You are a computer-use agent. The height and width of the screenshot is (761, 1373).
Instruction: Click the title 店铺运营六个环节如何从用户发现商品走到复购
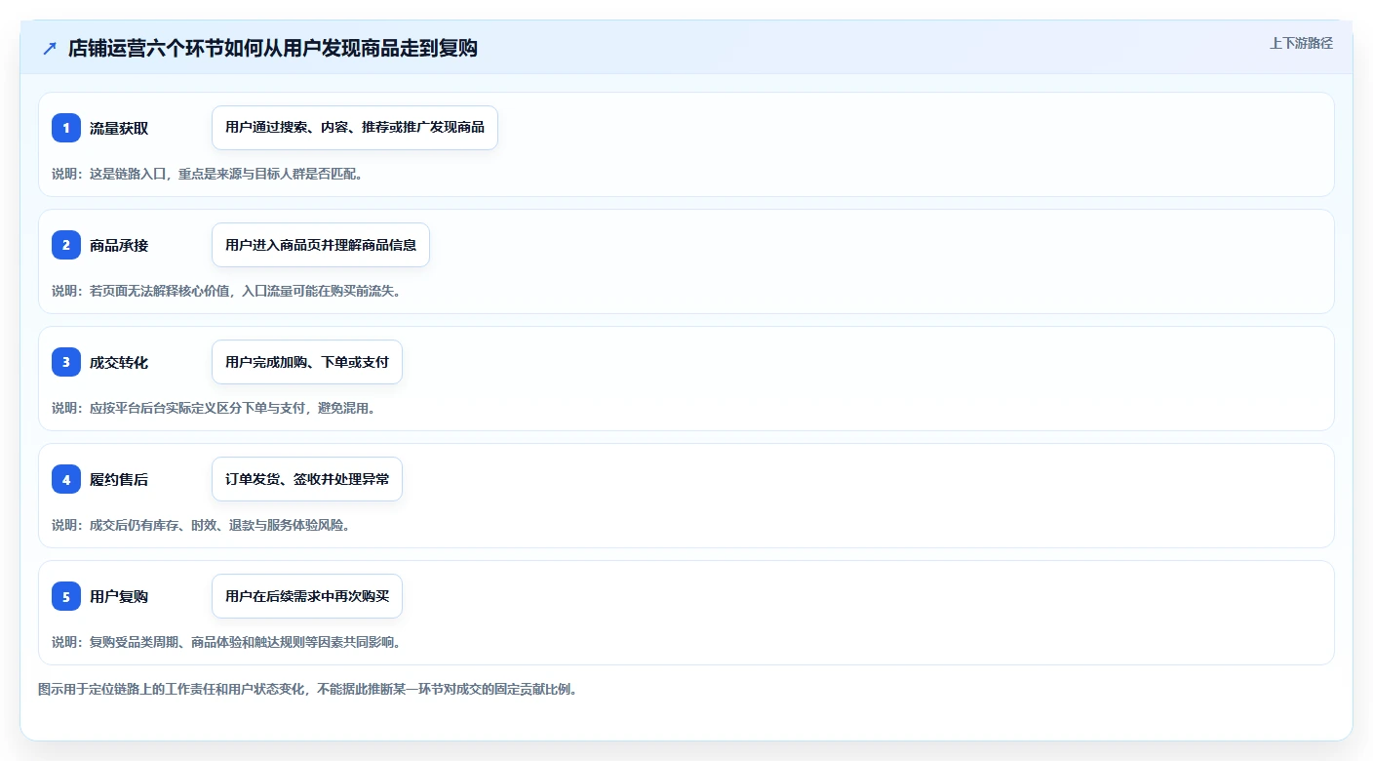point(273,48)
